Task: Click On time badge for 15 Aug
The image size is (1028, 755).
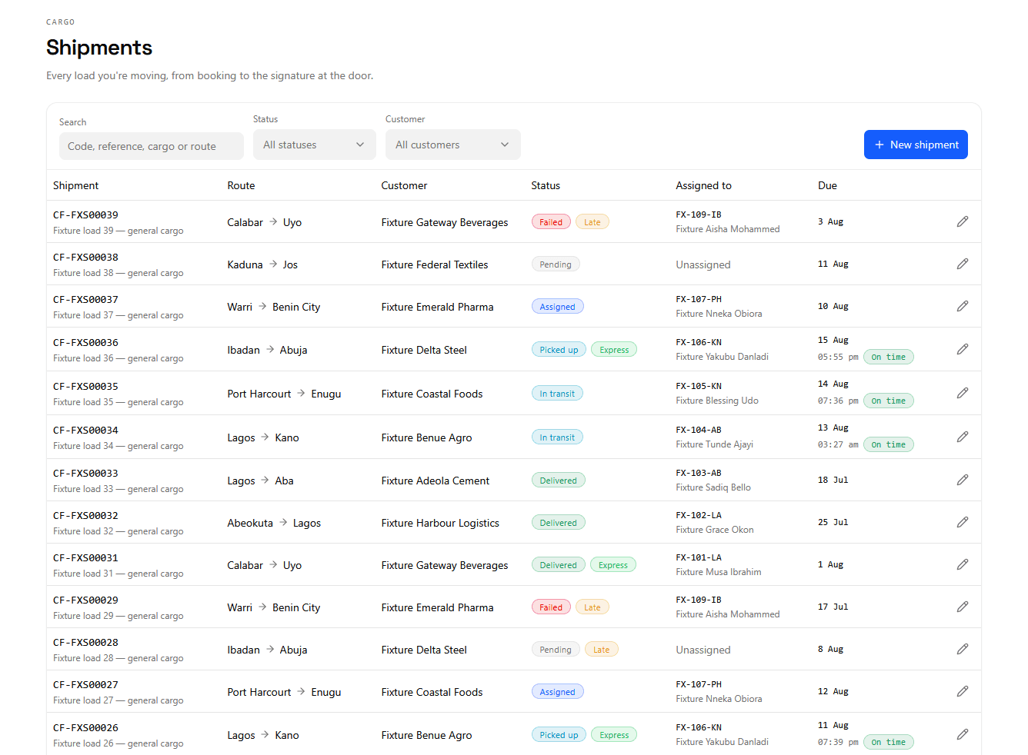Action: click(888, 357)
